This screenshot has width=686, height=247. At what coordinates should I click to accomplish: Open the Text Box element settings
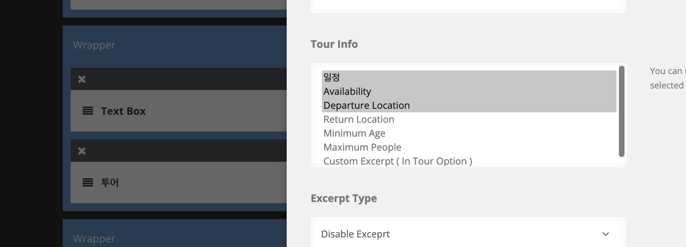pos(123,111)
